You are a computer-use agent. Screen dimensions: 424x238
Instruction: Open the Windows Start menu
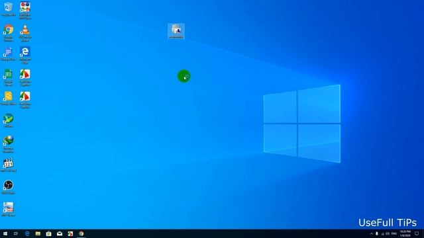tap(5, 233)
